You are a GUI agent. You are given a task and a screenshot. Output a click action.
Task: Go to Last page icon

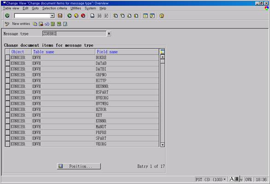point(136,16)
